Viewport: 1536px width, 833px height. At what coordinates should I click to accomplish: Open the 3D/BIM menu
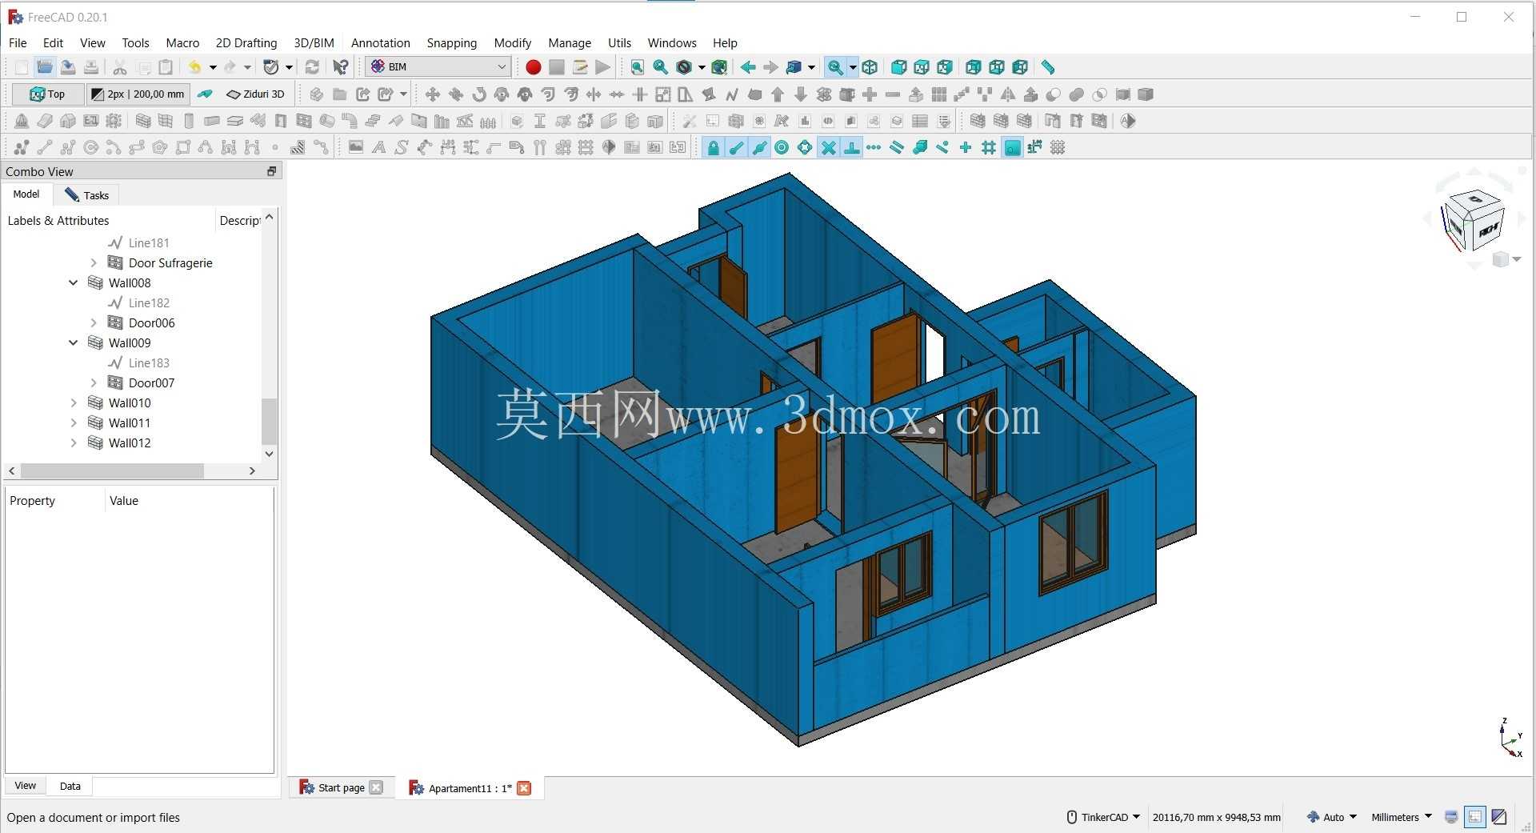[314, 43]
